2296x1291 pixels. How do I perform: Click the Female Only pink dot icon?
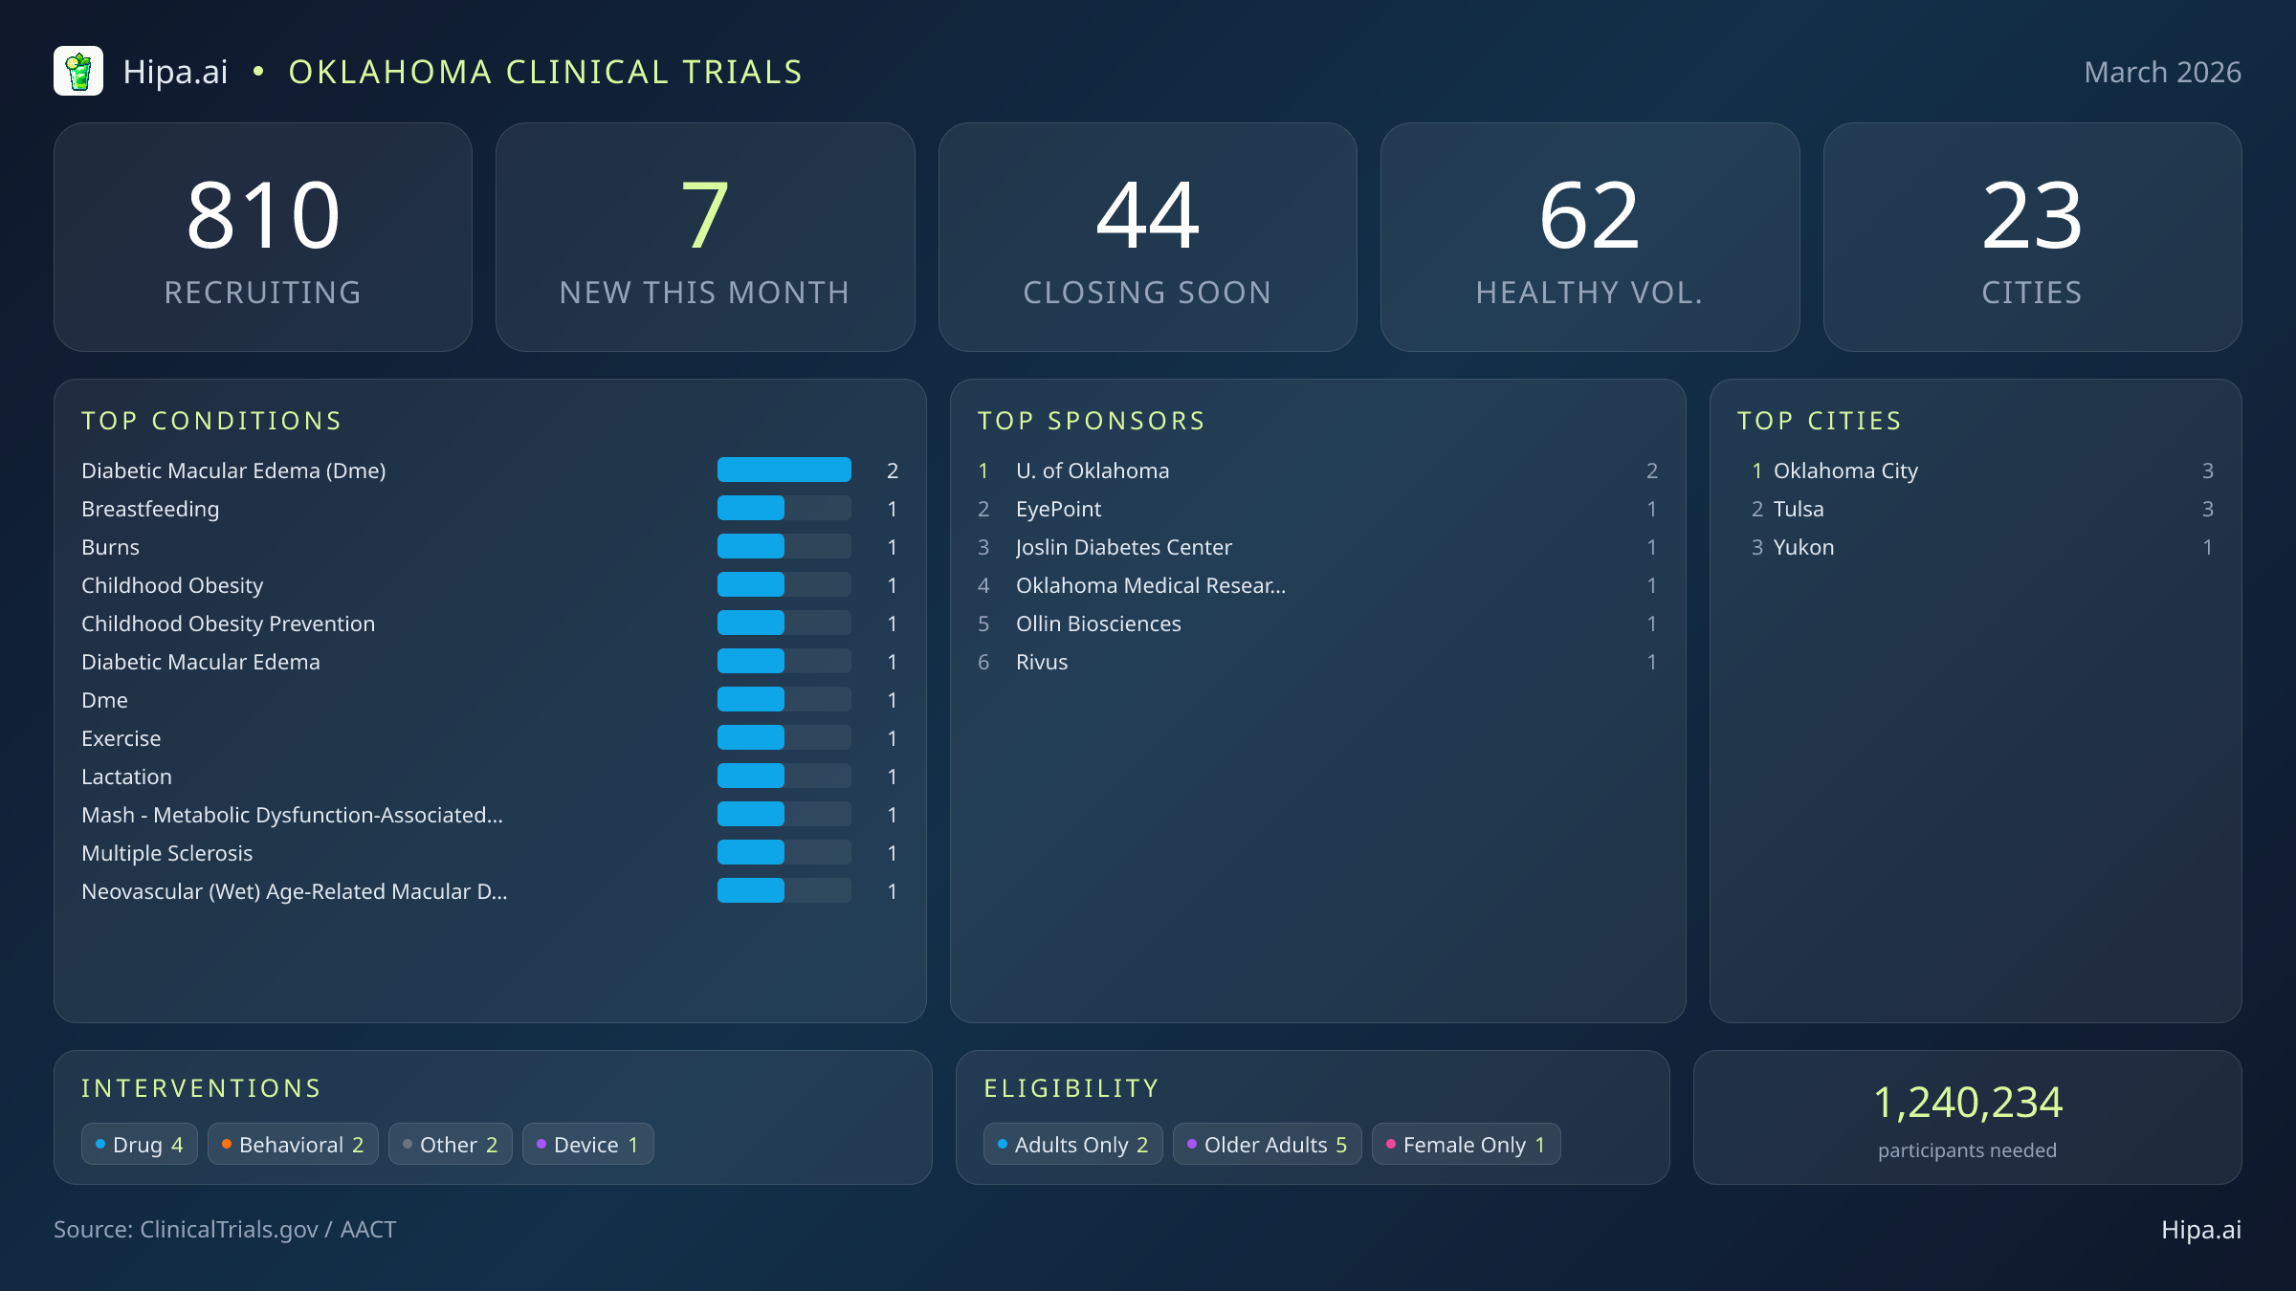1390,1144
